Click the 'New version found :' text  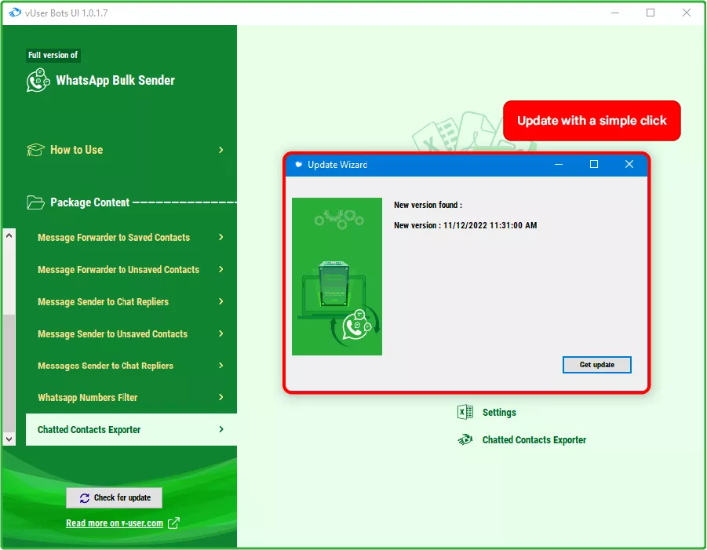(428, 205)
